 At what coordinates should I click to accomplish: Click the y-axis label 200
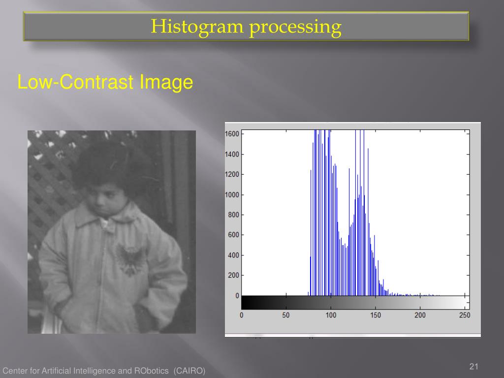[234, 276]
